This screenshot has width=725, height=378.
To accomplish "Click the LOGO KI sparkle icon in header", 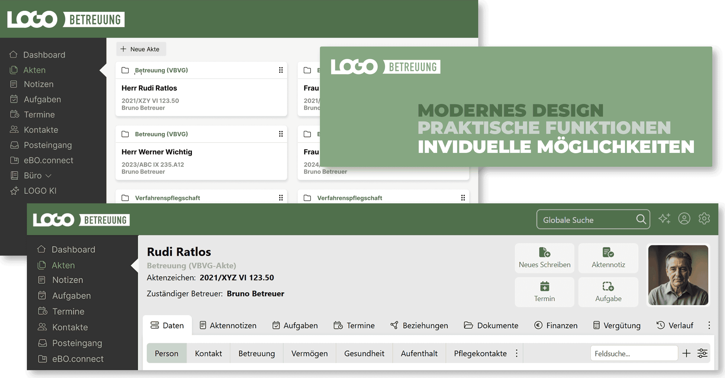I will pos(664,218).
